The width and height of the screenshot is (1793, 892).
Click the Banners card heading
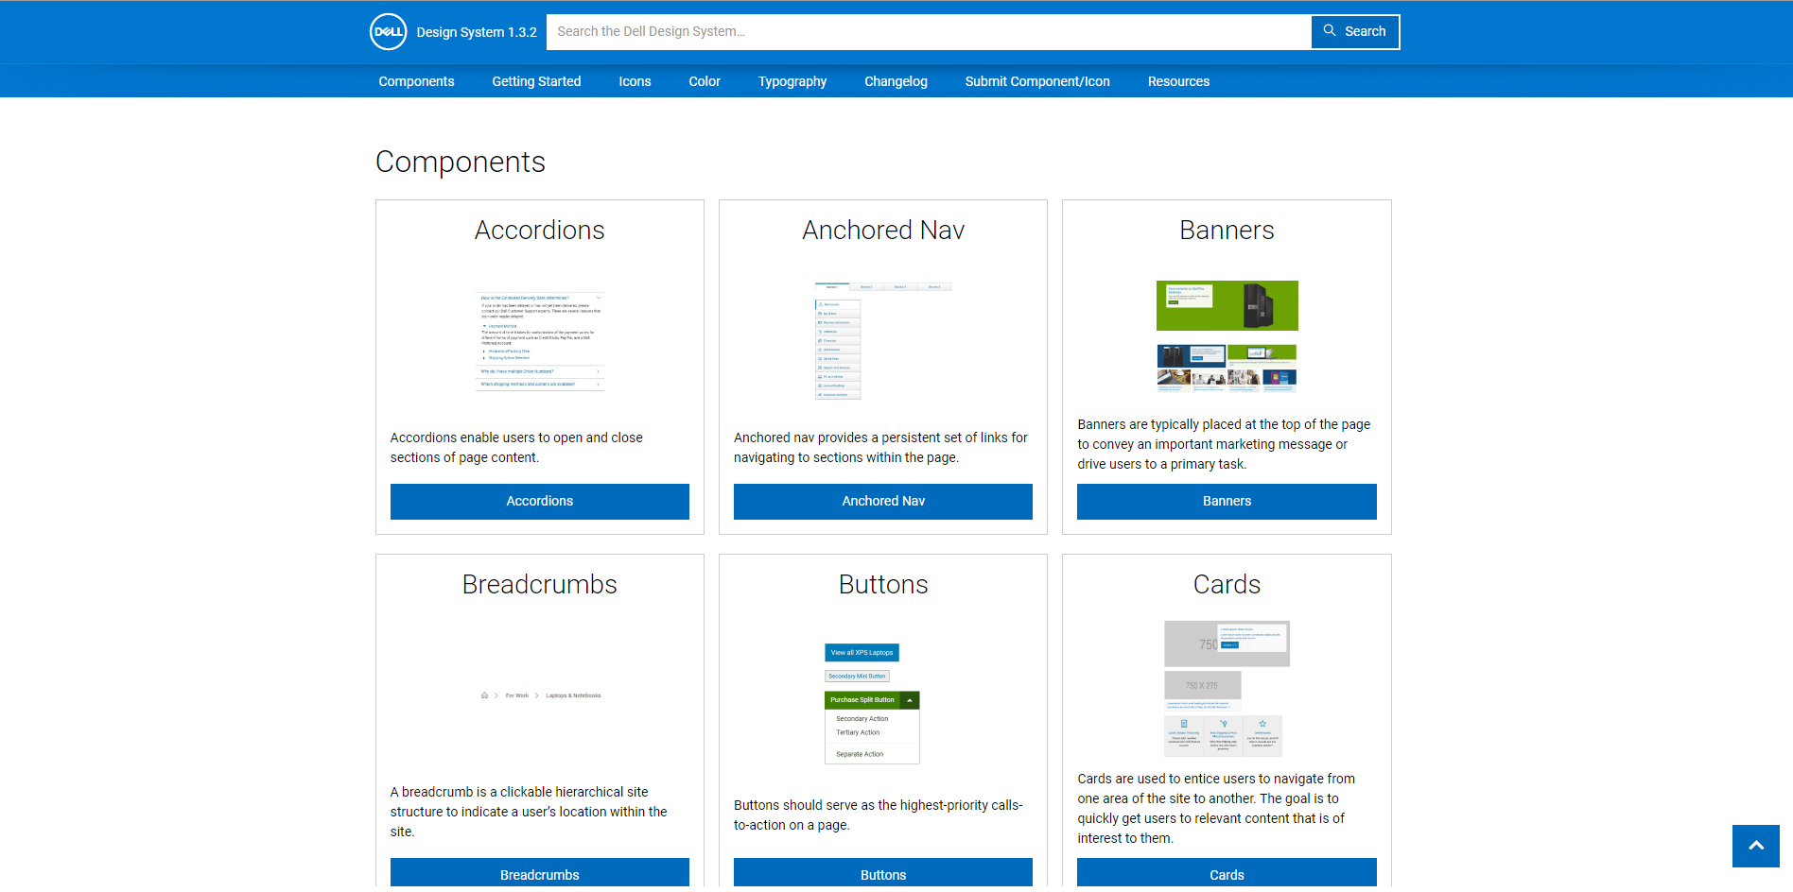click(x=1227, y=230)
